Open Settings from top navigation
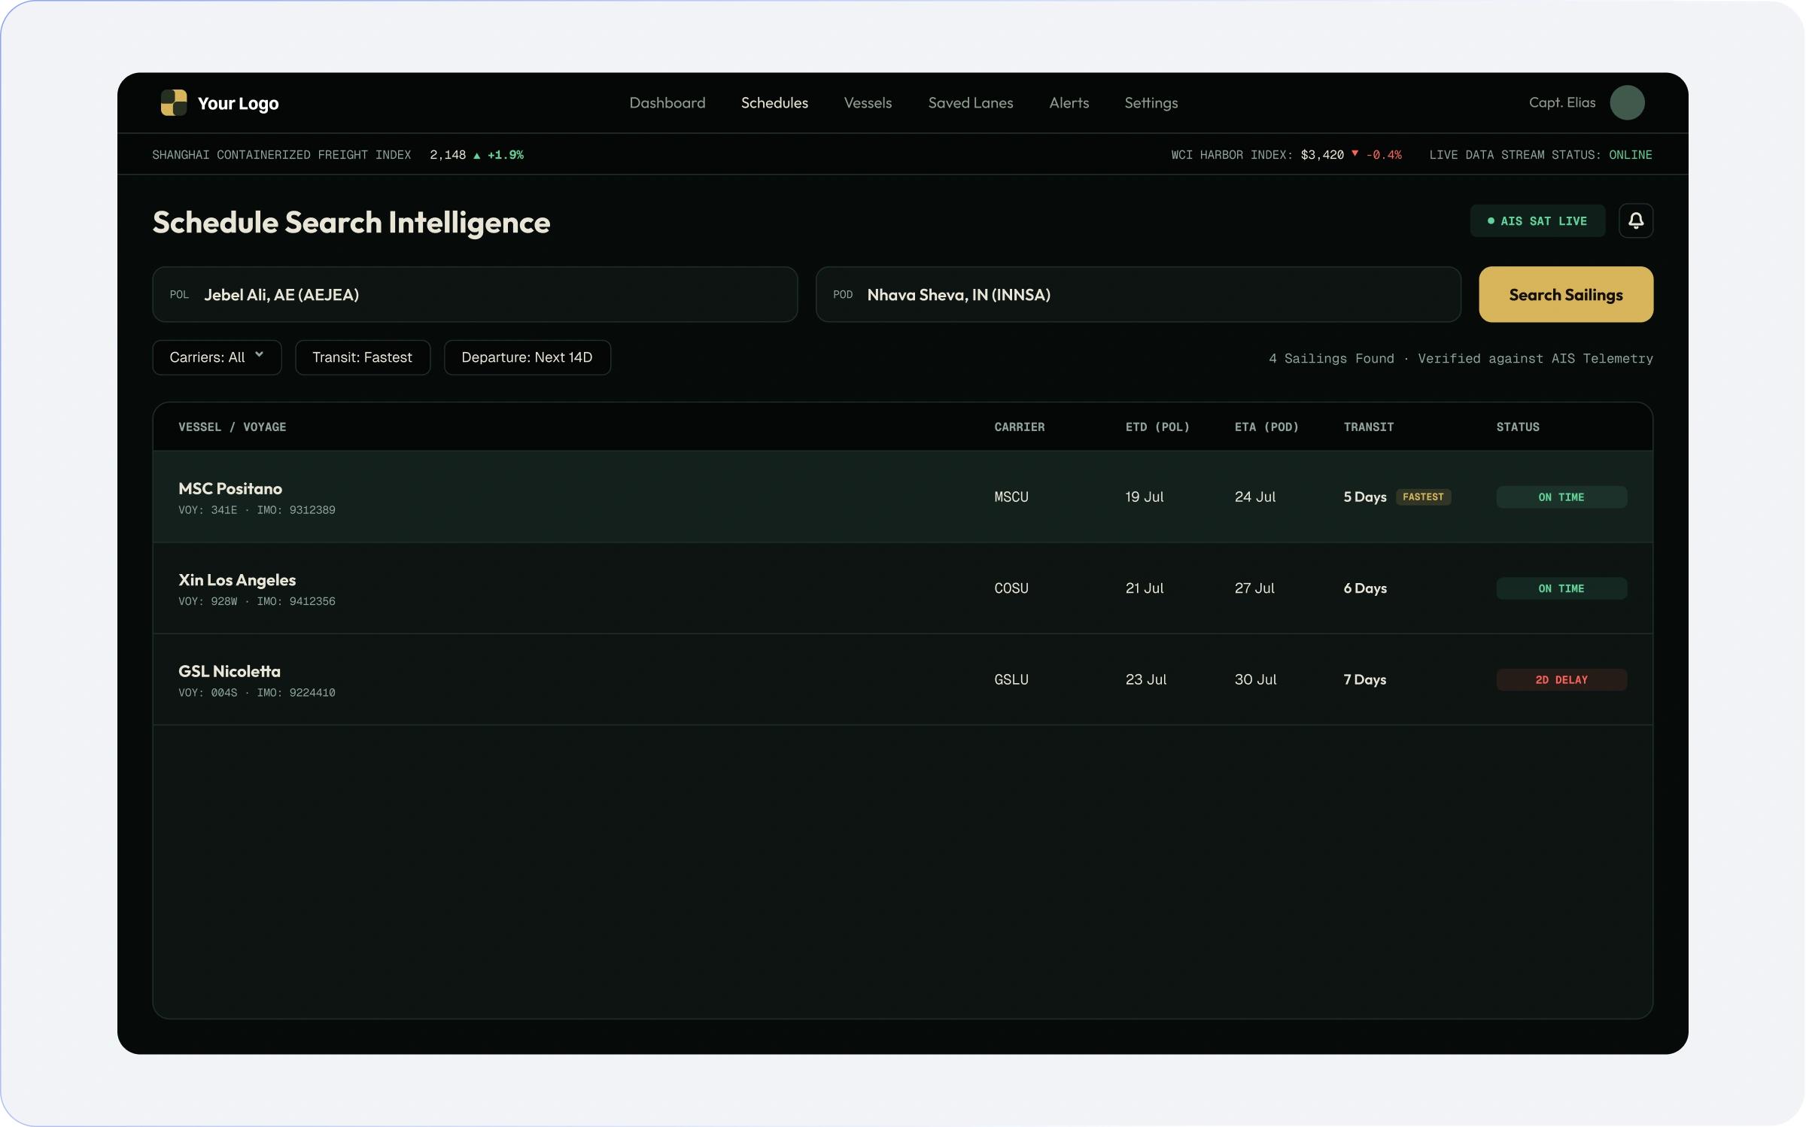 click(1151, 103)
